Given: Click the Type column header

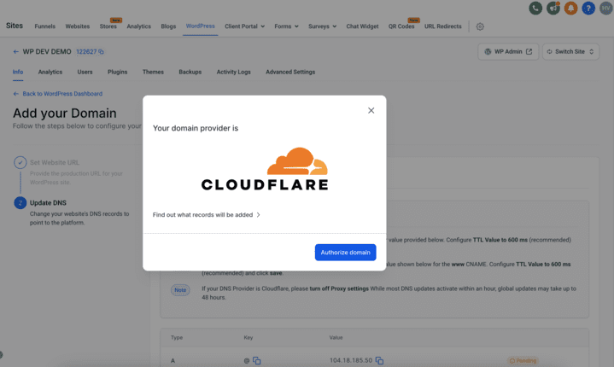Looking at the screenshot, I should (177, 337).
